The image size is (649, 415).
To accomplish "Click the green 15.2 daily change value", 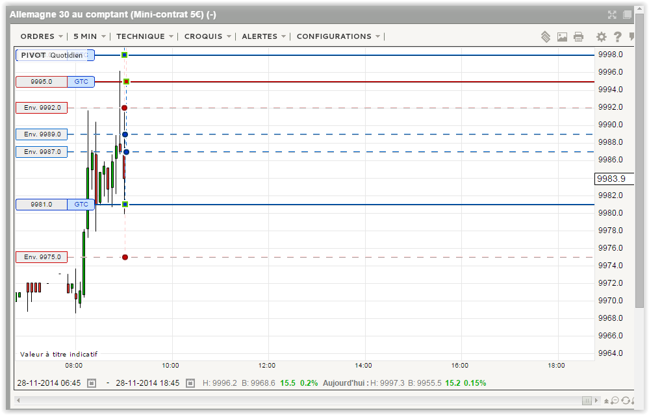I will pyautogui.click(x=453, y=383).
